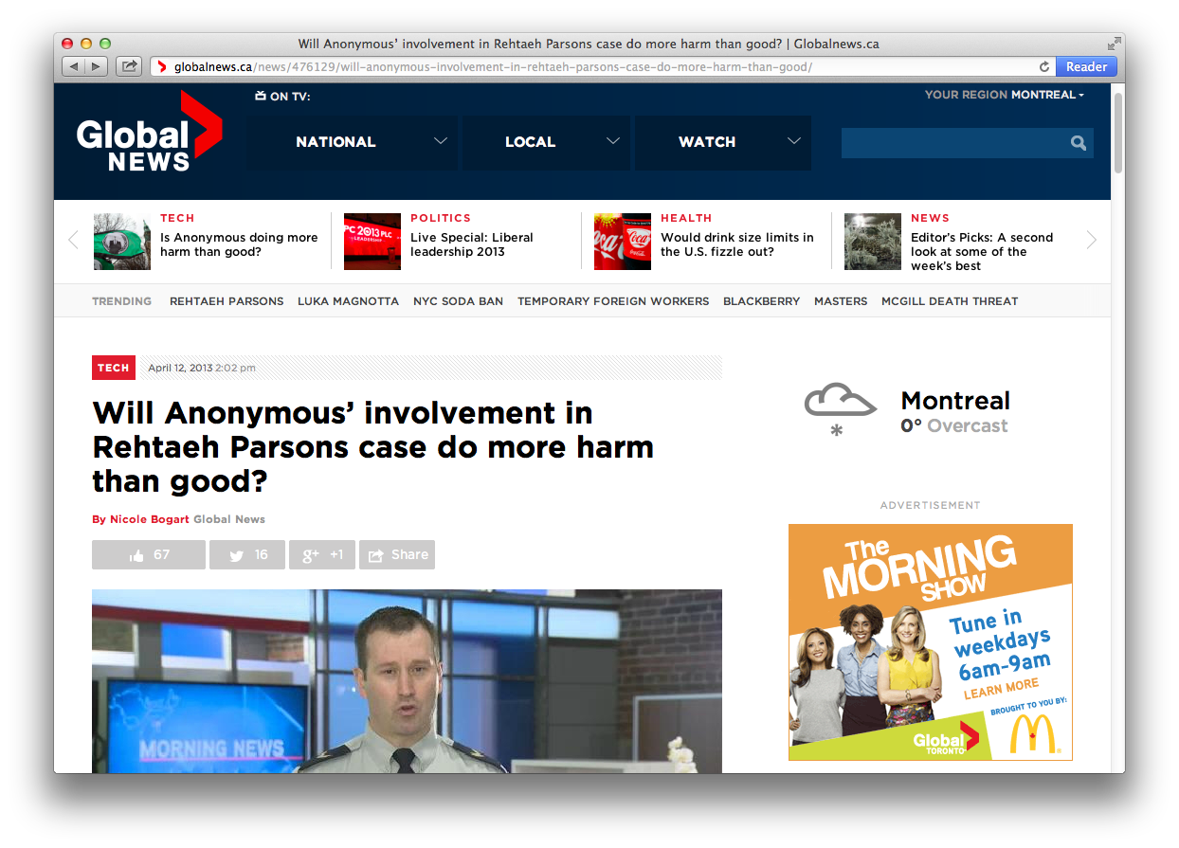This screenshot has height=848, width=1179.
Task: Click the Montreal weather location name
Action: (x=955, y=400)
